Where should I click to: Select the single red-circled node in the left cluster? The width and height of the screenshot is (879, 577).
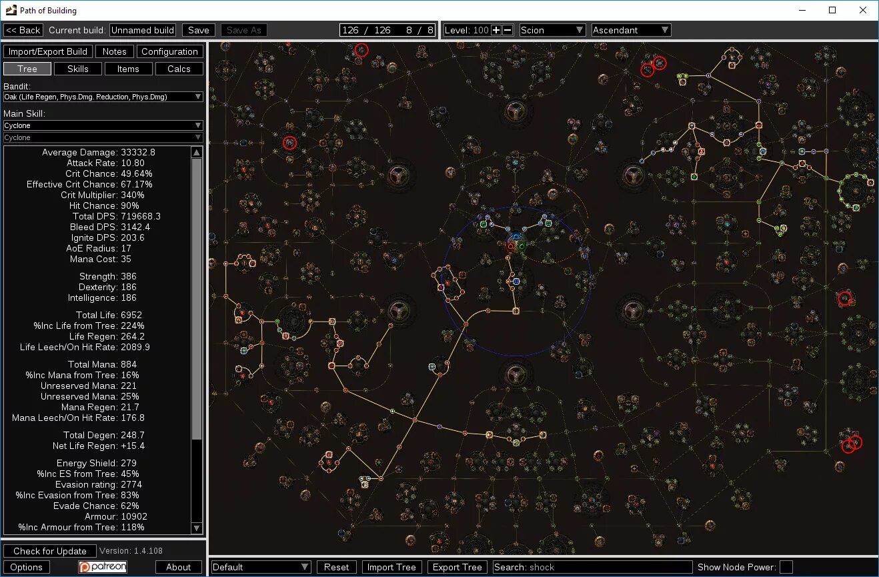289,142
